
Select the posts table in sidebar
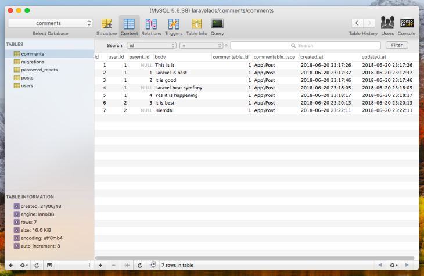(x=27, y=77)
